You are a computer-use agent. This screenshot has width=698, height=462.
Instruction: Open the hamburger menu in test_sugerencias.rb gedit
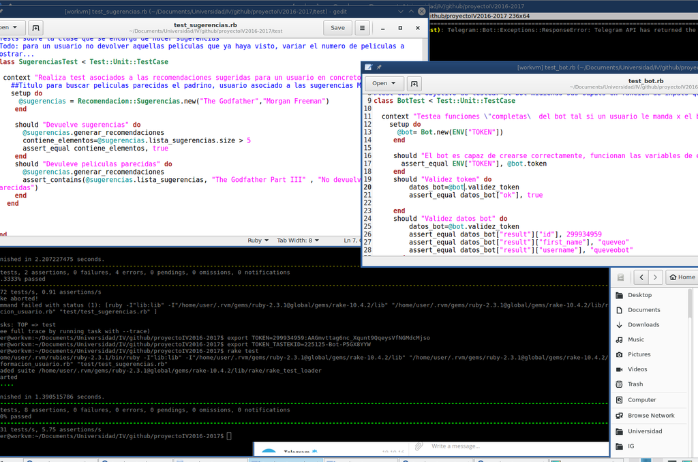tap(363, 28)
